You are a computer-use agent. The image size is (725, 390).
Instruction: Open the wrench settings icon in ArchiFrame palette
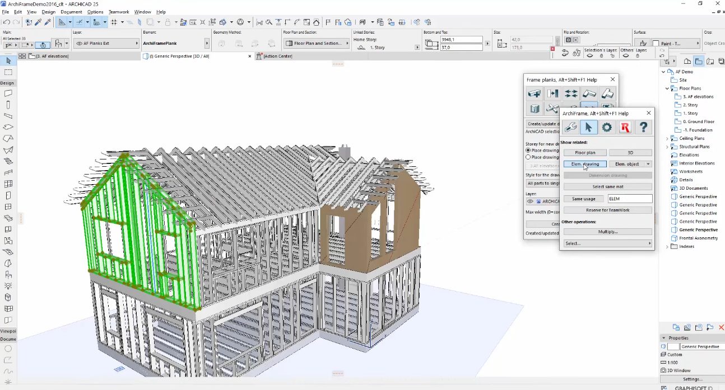pyautogui.click(x=570, y=128)
